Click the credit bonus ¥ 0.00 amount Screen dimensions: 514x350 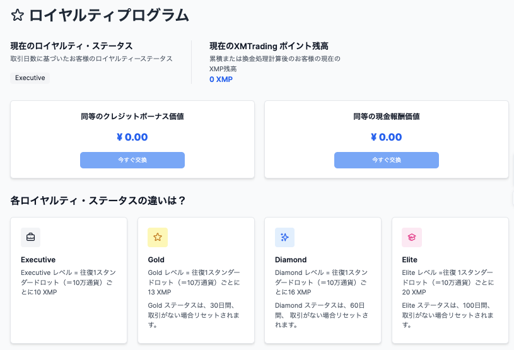click(132, 137)
